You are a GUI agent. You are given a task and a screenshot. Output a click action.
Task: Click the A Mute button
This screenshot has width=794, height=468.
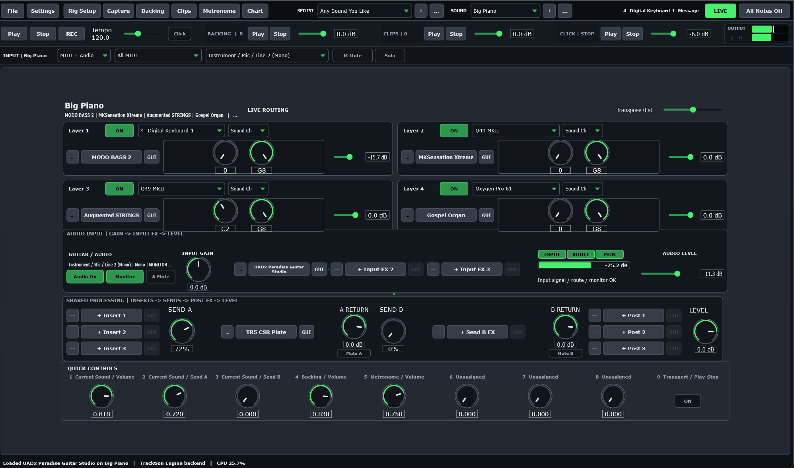[161, 276]
